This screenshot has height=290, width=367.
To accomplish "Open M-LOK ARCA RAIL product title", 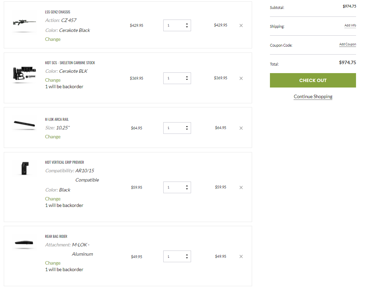I will click(57, 119).
